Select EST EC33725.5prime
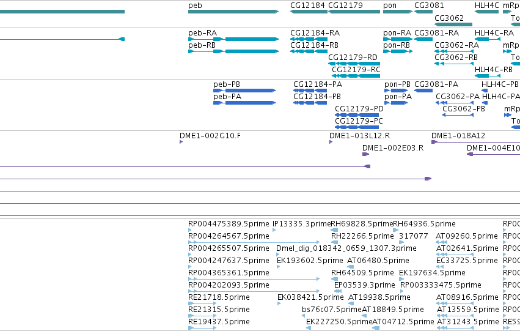This screenshot has height=331, width=520. [467, 261]
